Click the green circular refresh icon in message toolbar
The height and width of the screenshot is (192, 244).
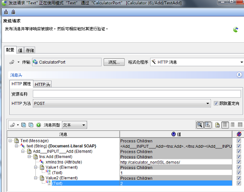(38, 125)
